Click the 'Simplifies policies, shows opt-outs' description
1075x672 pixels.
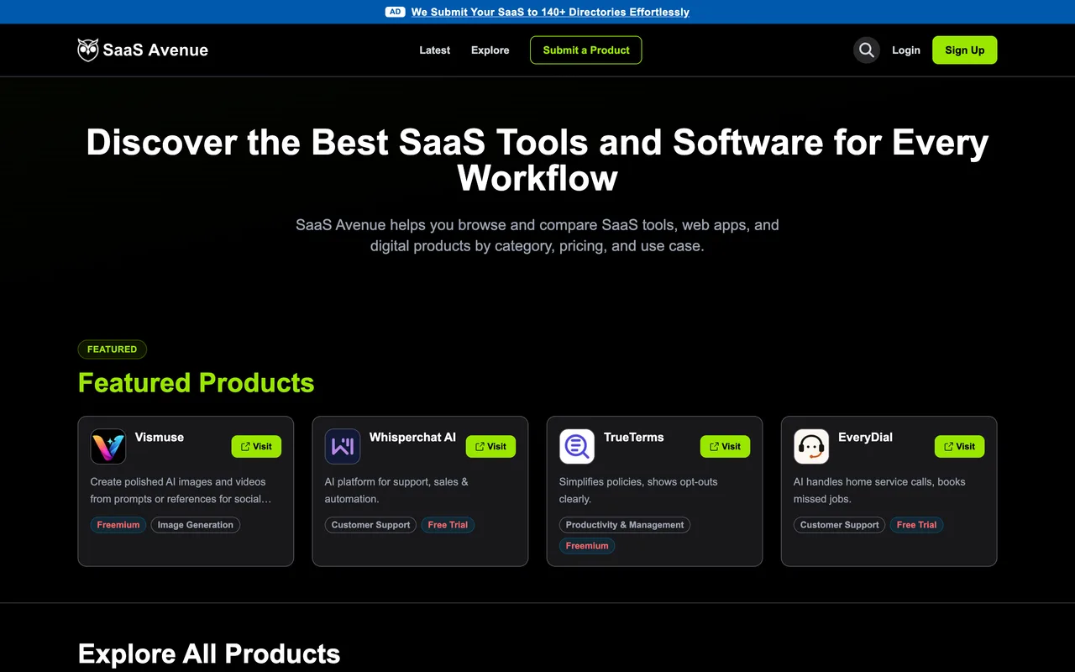pyautogui.click(x=638, y=491)
